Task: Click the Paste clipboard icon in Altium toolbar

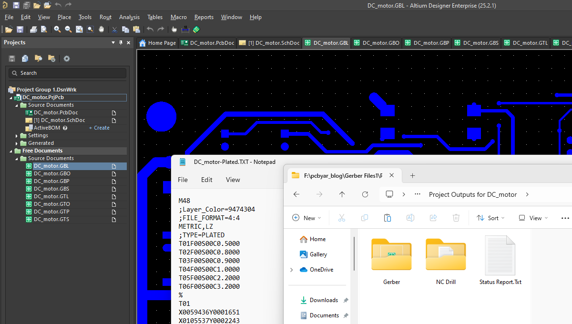Action: point(136,30)
